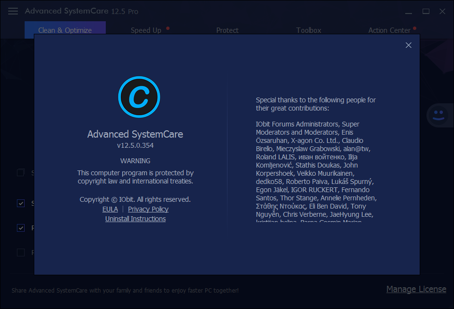The width and height of the screenshot is (454, 309).
Task: Switch to the Protect tab
Action: click(x=227, y=30)
